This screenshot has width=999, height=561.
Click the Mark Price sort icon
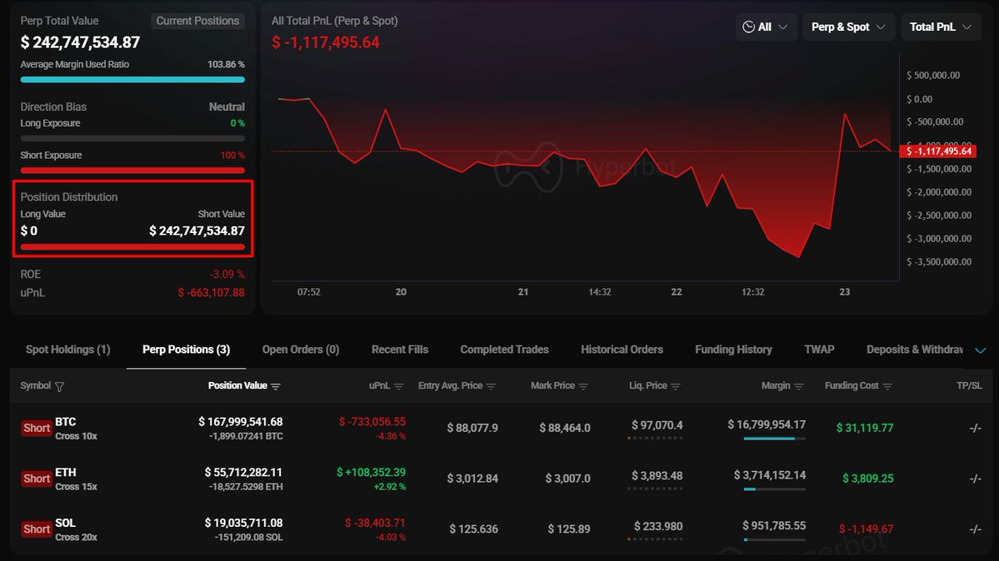click(x=583, y=386)
